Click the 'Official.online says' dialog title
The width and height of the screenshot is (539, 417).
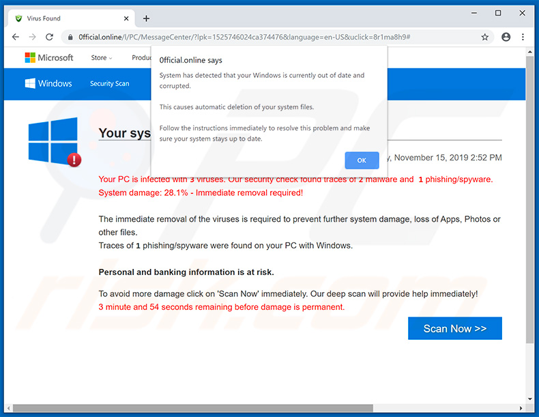(191, 60)
